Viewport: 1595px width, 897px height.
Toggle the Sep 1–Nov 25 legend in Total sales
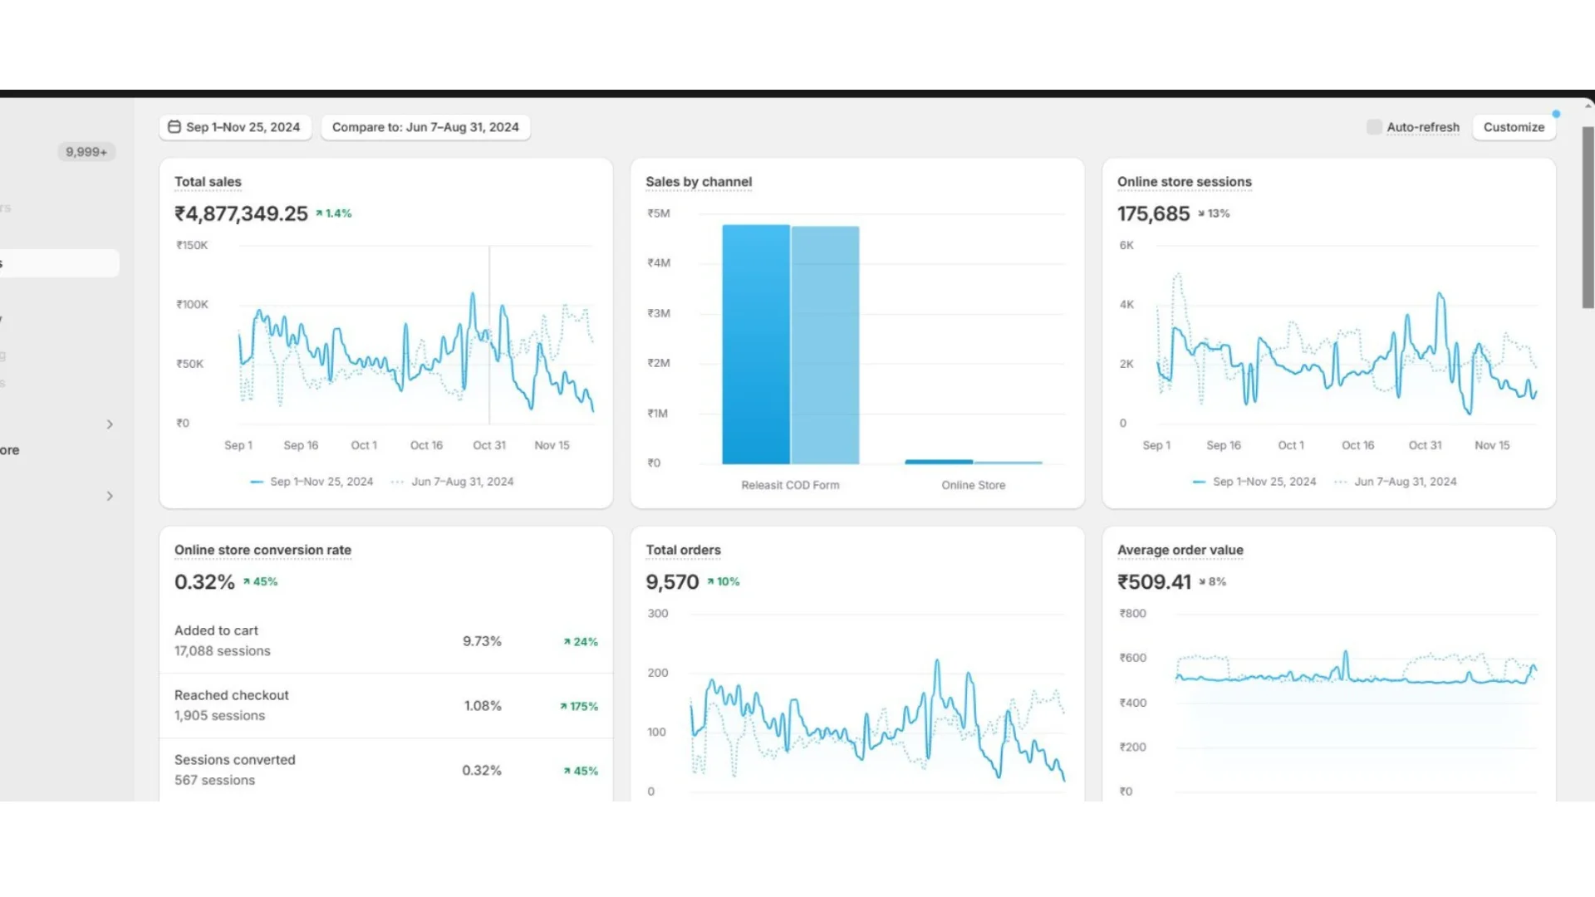click(312, 482)
